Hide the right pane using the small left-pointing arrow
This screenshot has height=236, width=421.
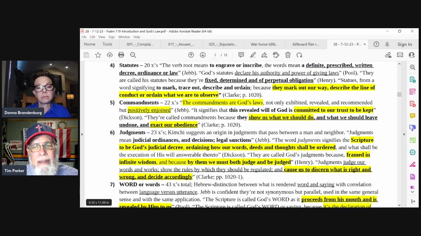click(x=404, y=134)
